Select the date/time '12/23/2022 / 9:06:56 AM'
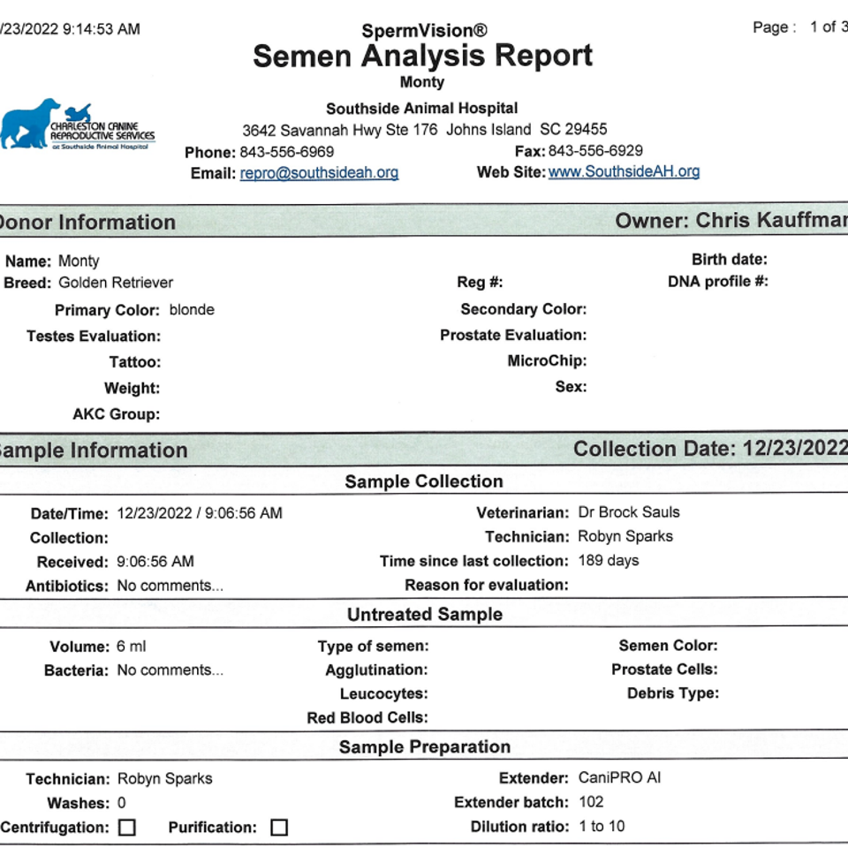The height and width of the screenshot is (848, 848). pyautogui.click(x=200, y=512)
